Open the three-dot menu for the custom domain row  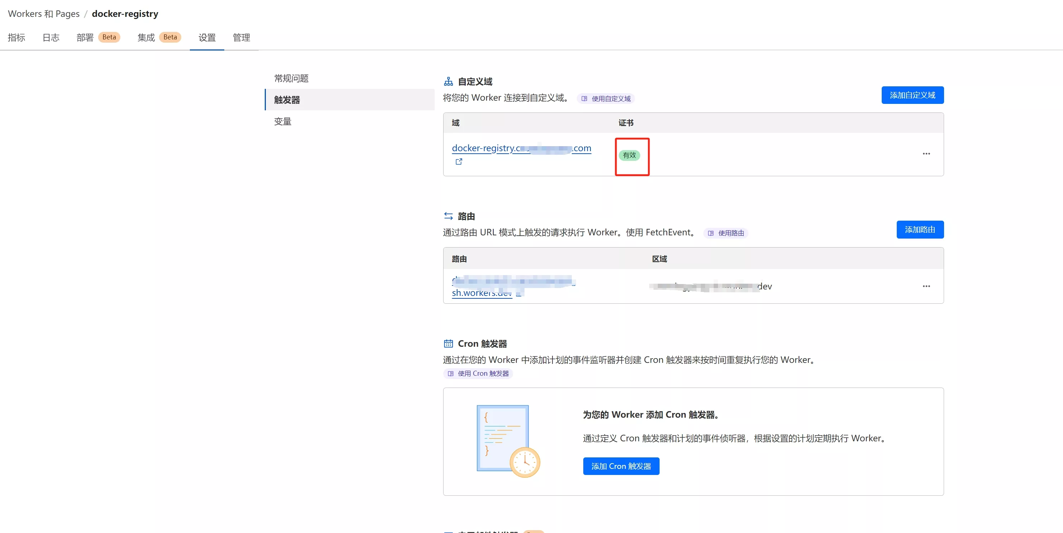926,153
